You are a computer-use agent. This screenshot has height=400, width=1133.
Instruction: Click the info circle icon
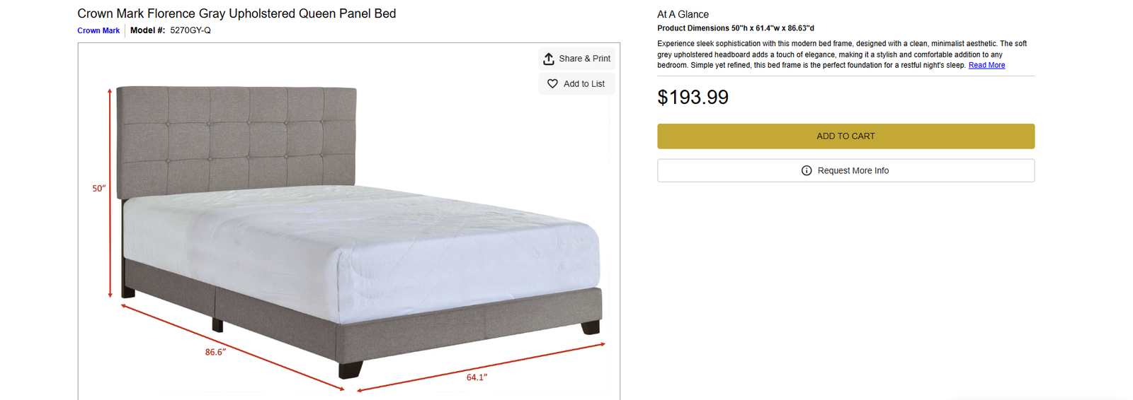click(x=807, y=170)
